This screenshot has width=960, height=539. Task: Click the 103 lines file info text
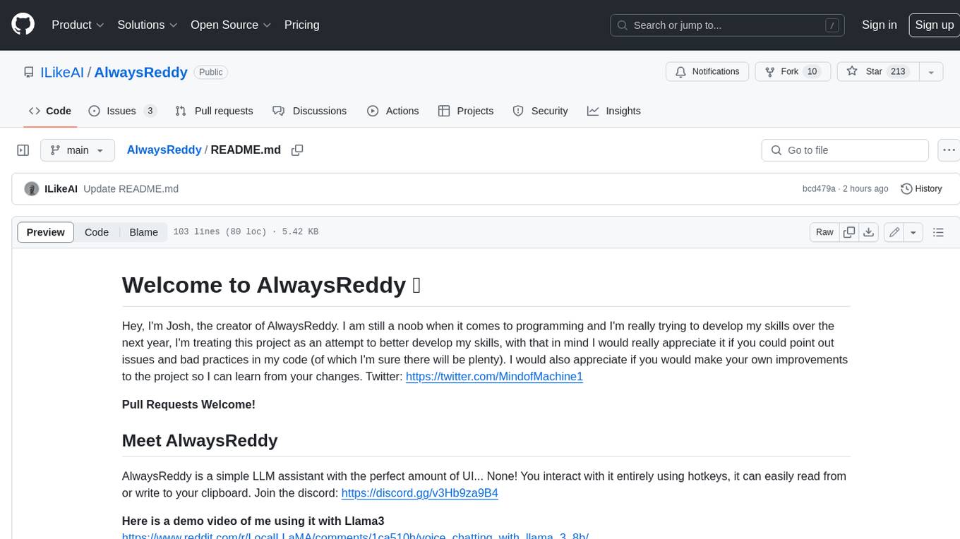pyautogui.click(x=246, y=232)
